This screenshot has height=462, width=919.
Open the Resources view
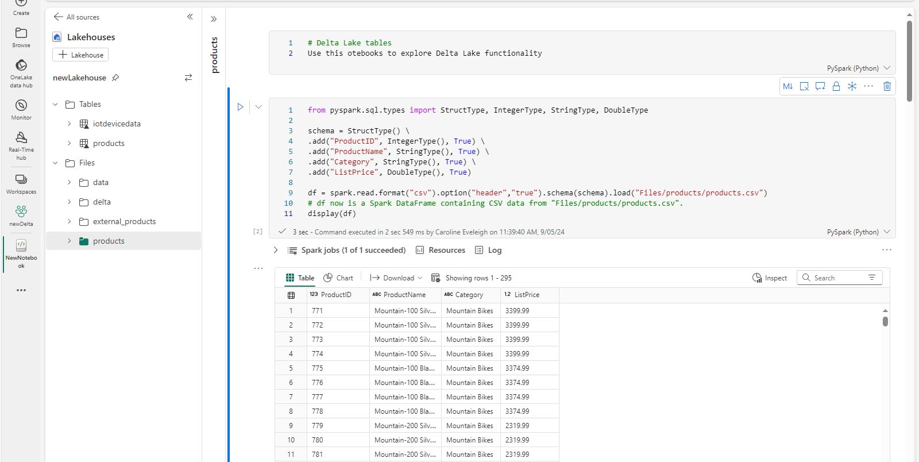coord(441,250)
